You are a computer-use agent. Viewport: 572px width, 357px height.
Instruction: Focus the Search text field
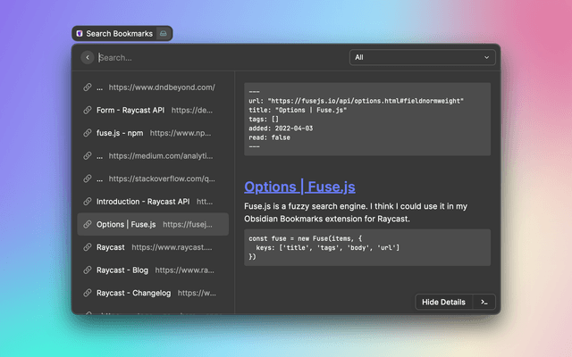pyautogui.click(x=219, y=57)
